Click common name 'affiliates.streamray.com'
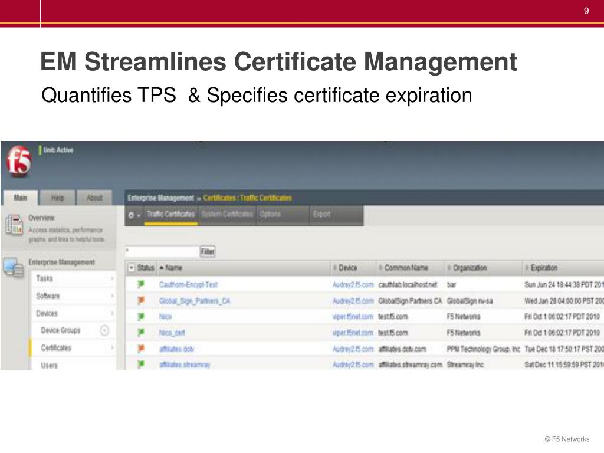The image size is (604, 453). [x=411, y=365]
